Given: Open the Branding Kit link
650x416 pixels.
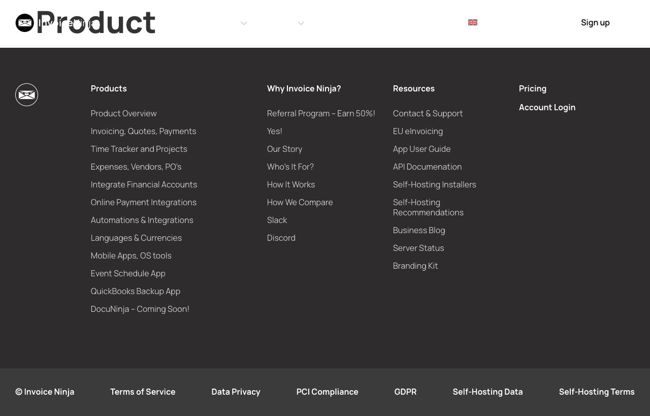Looking at the screenshot, I should click(415, 266).
